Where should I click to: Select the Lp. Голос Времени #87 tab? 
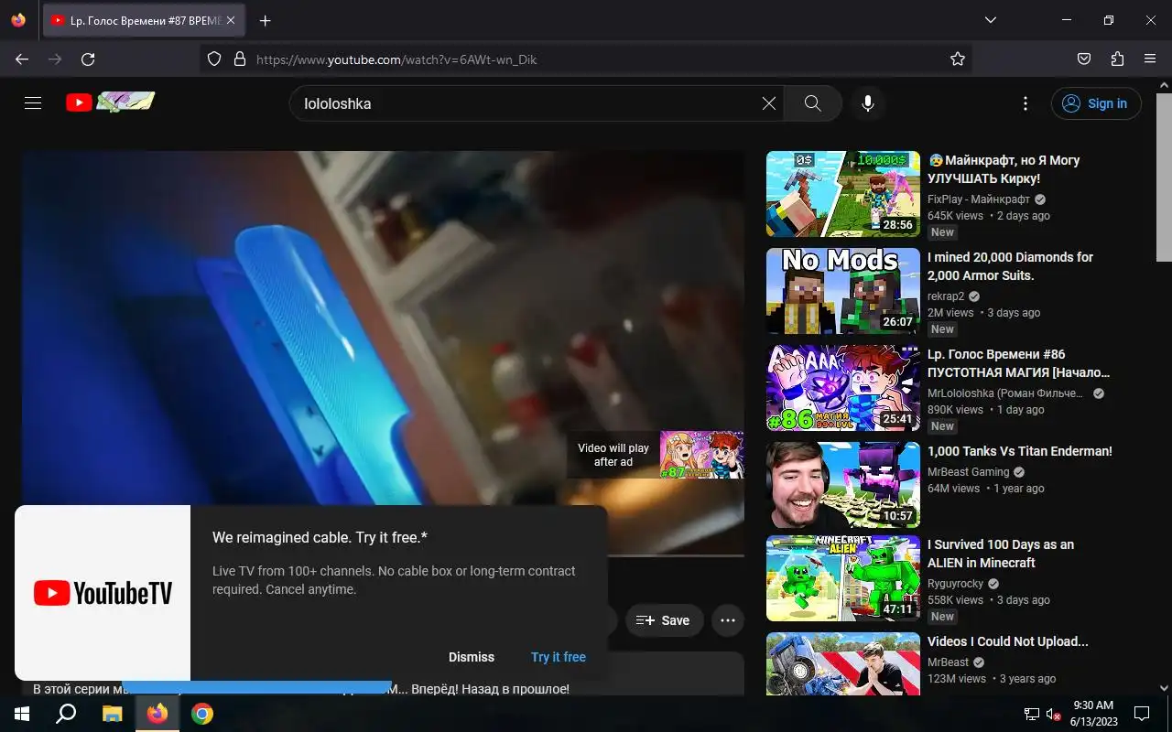click(144, 20)
